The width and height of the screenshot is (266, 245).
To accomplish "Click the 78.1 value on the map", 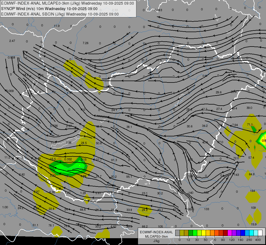I will [x=51, y=225].
